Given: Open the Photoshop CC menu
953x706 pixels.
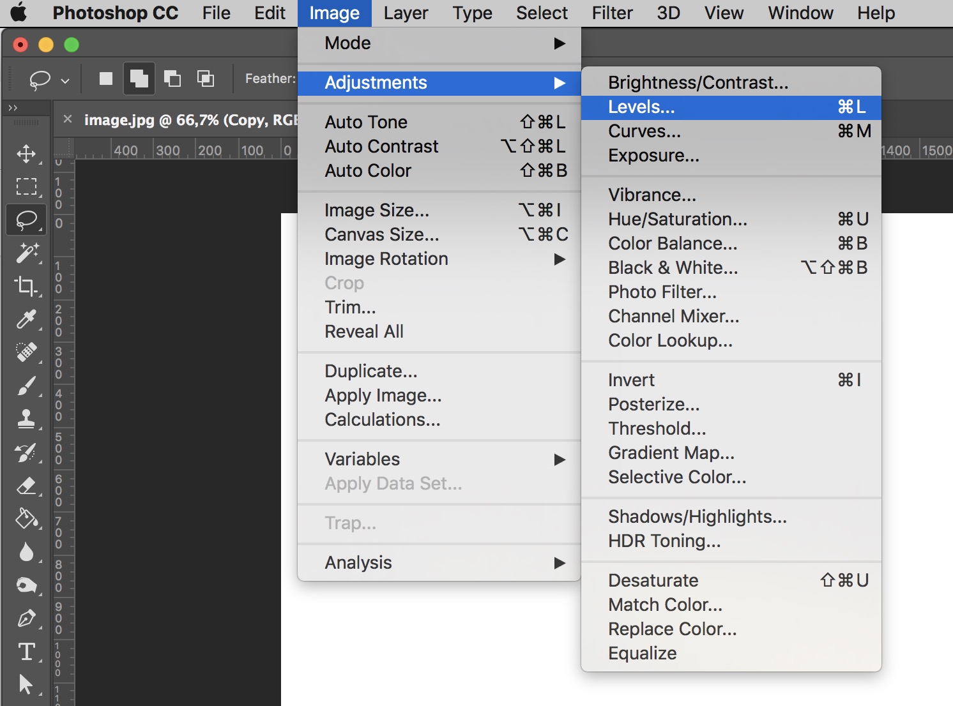Looking at the screenshot, I should (116, 13).
